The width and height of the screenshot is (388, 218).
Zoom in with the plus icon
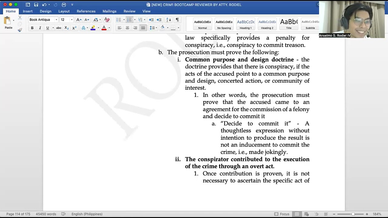tap(367, 214)
